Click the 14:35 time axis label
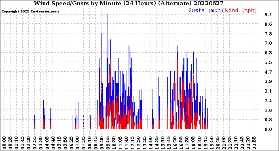 [156, 143]
